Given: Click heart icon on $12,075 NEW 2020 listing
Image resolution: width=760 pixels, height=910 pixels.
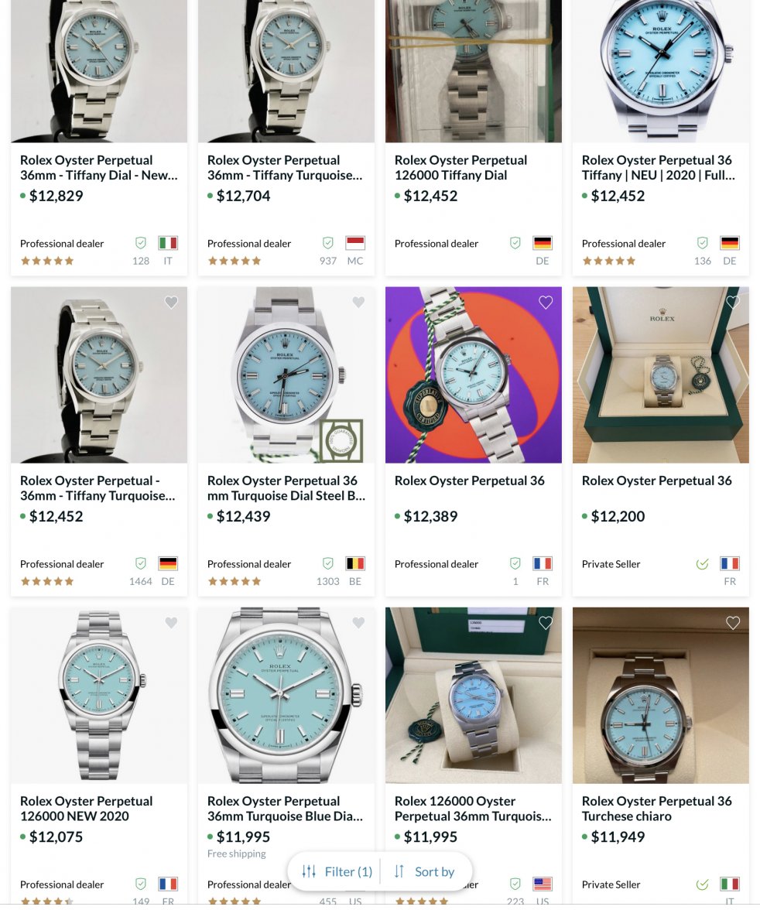Looking at the screenshot, I should pyautogui.click(x=171, y=623).
